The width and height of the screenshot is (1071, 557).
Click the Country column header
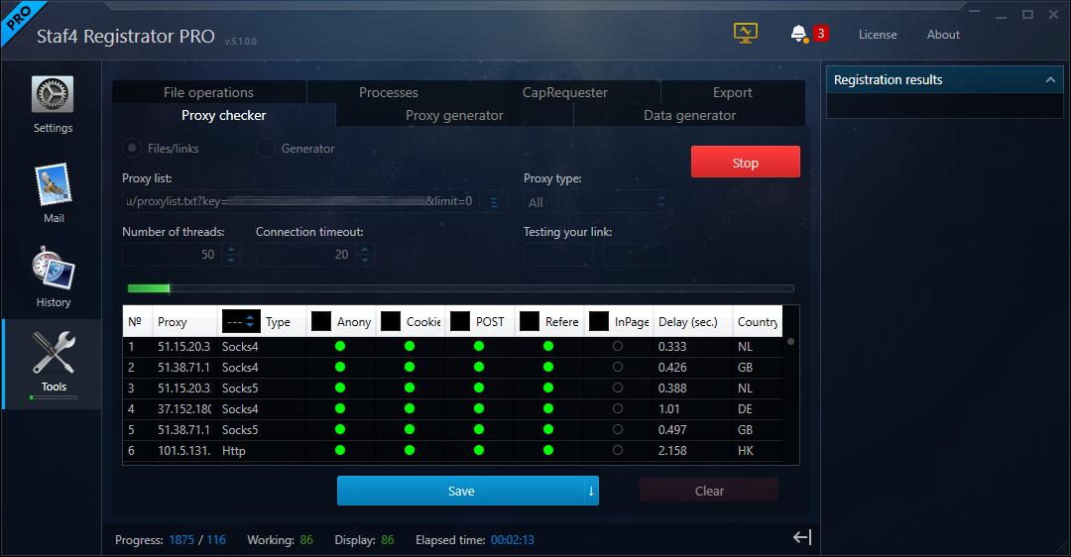point(758,321)
